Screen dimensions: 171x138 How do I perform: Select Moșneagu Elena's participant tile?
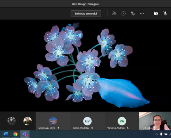coord(53,121)
